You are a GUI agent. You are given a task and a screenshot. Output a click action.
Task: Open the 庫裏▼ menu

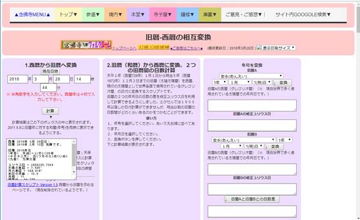(210, 14)
